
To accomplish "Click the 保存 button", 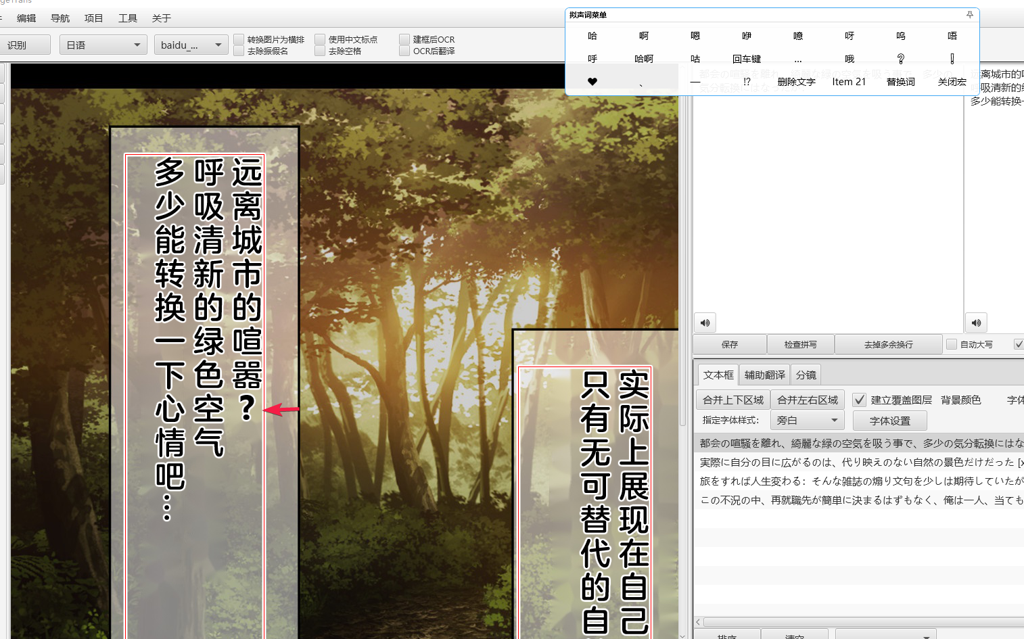I will click(730, 344).
